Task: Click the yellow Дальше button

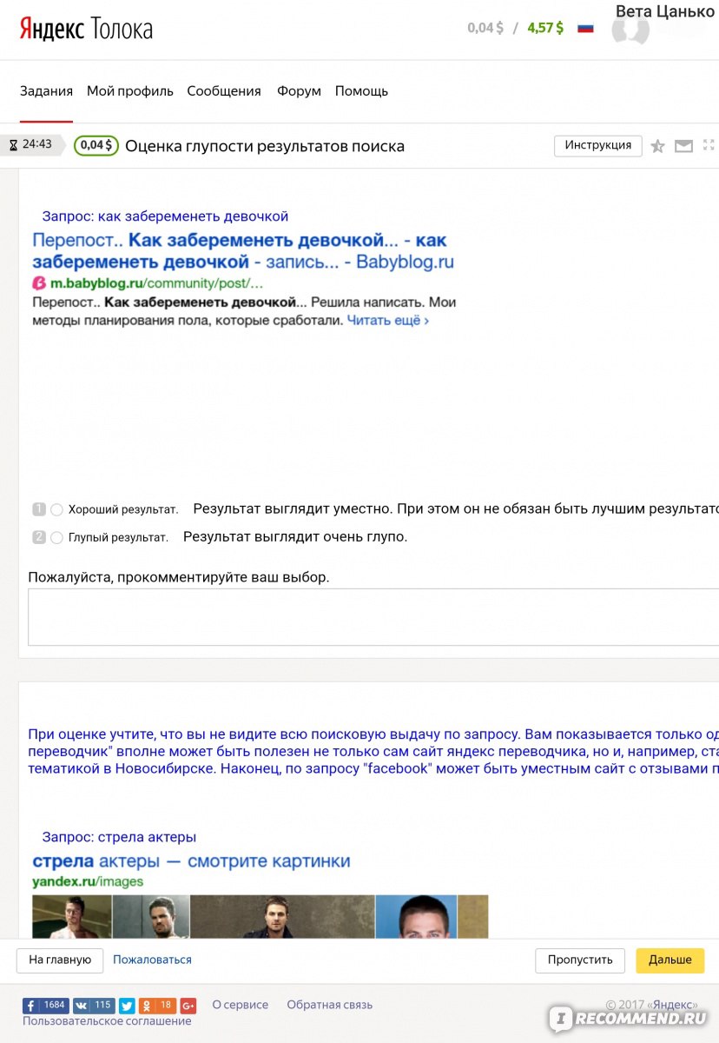Action: pyautogui.click(x=670, y=960)
